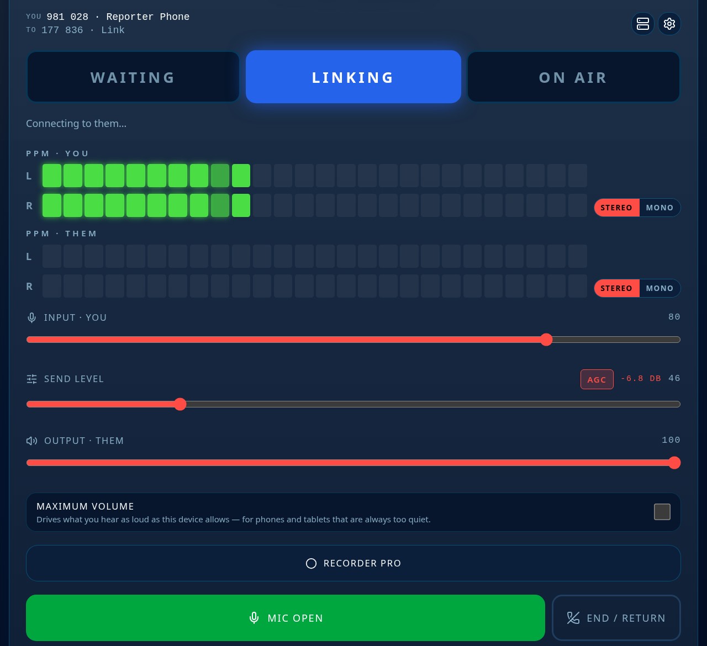Enable the MAXIMUM VOLUME checkbox
Viewport: 707px width, 646px height.
point(662,512)
